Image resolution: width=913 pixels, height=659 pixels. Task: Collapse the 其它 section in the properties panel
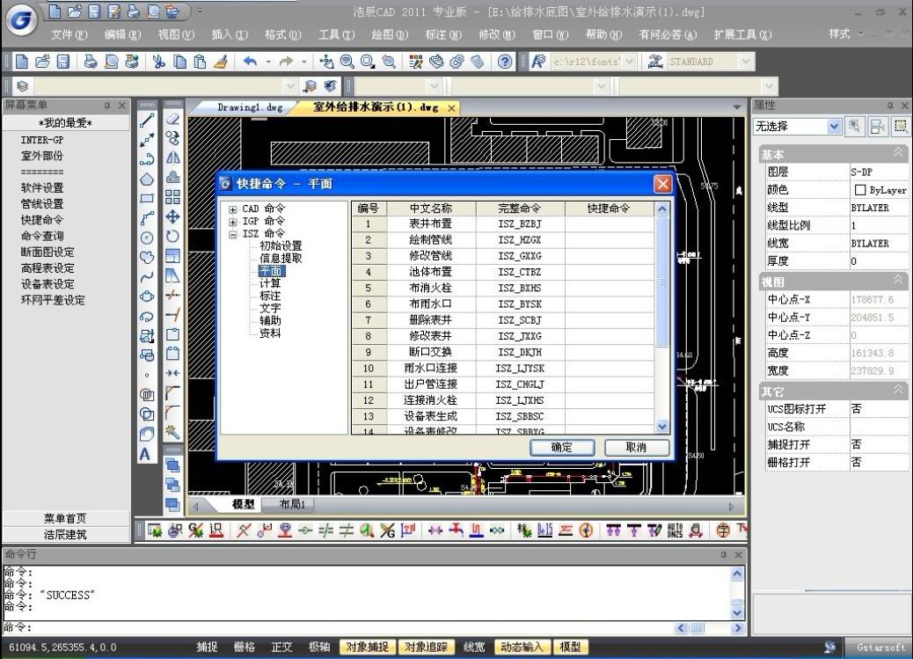(x=898, y=390)
